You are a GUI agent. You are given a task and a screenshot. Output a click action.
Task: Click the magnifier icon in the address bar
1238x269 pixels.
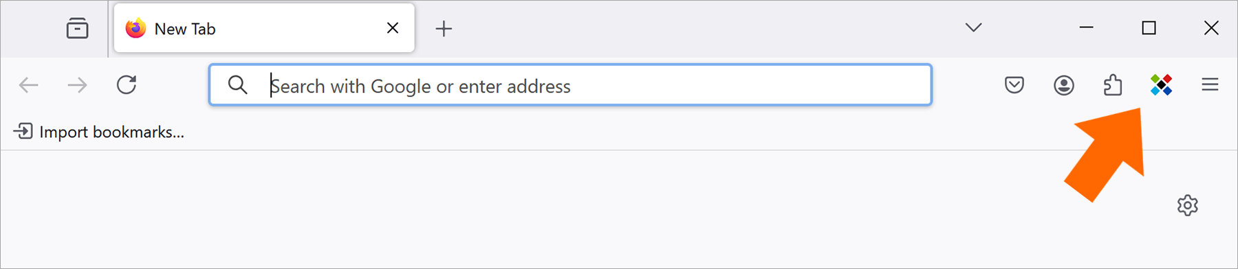(238, 85)
